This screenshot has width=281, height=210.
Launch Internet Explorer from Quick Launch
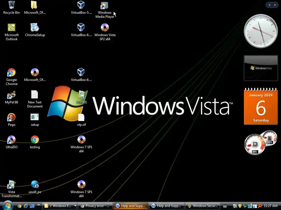click(x=26, y=206)
